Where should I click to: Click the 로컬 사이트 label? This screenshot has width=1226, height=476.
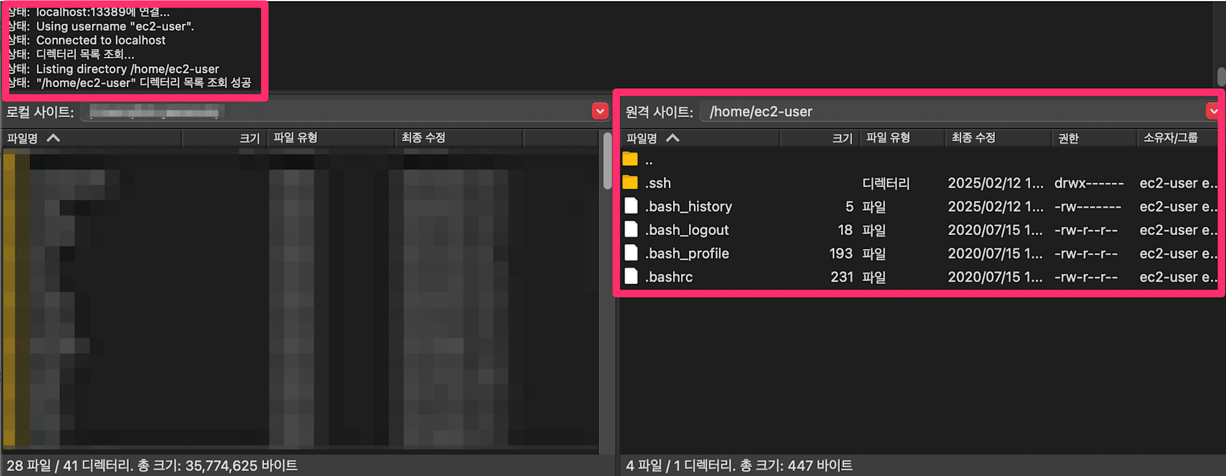tap(40, 112)
